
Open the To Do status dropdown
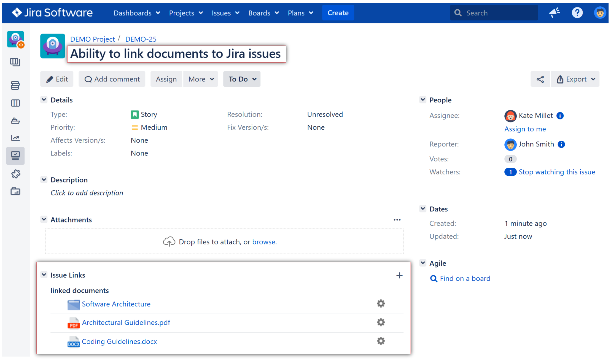coord(242,79)
